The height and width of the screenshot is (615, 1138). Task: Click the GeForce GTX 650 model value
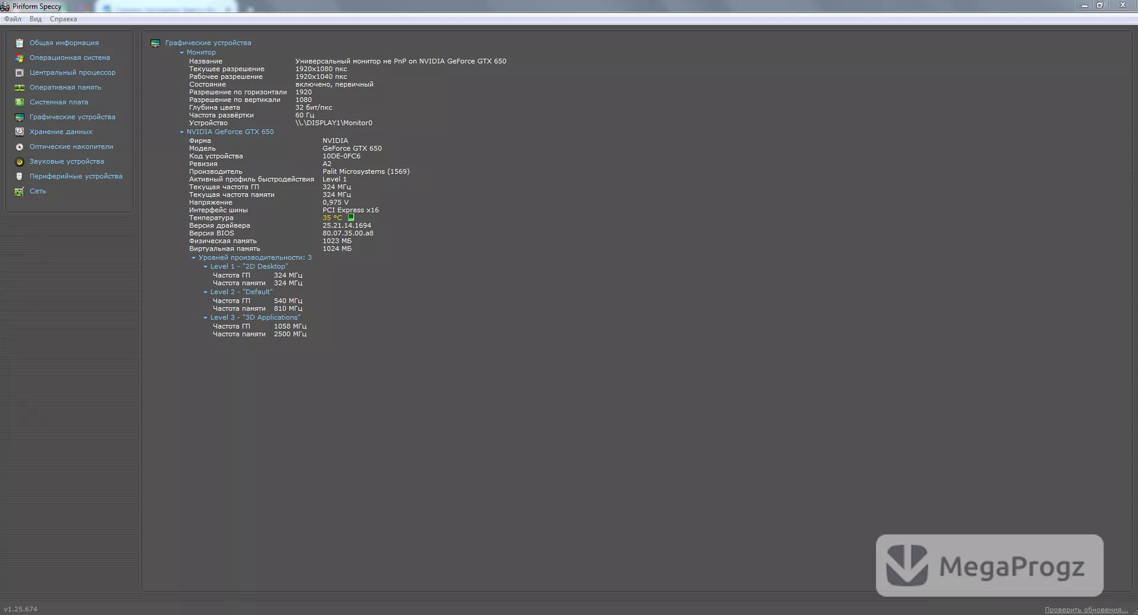(x=352, y=148)
